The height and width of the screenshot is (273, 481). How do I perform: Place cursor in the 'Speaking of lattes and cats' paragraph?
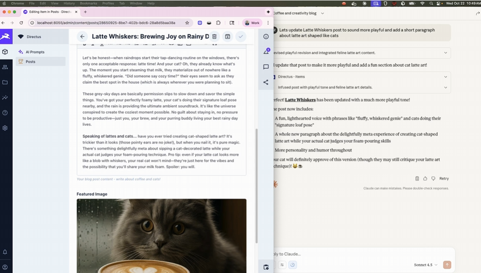pyautogui.click(x=162, y=152)
